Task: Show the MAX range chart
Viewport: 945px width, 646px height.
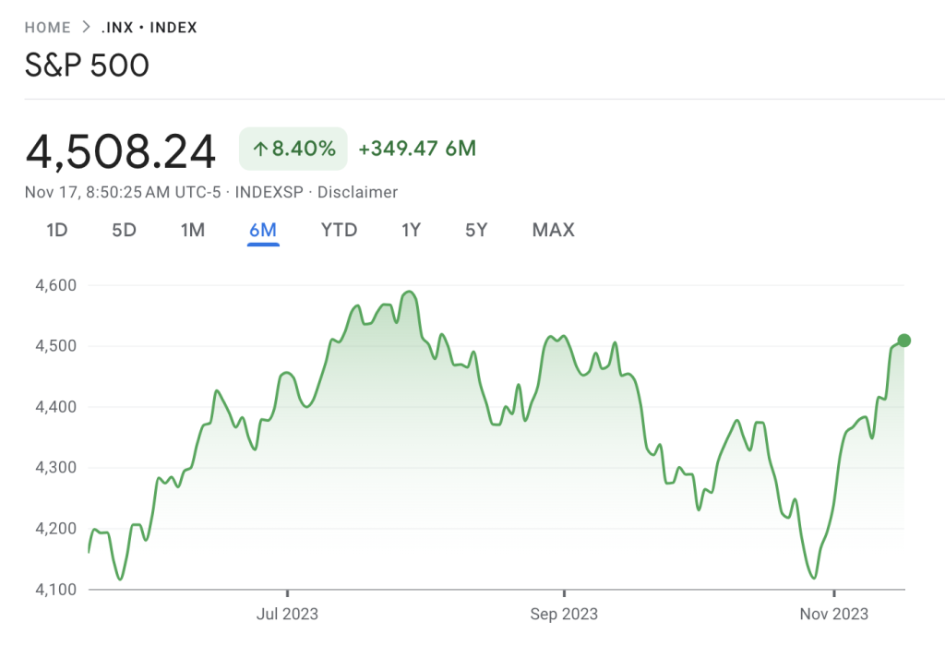Action: coord(553,230)
